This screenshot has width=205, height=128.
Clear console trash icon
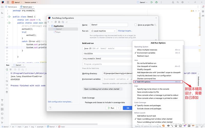pos(7,92)
